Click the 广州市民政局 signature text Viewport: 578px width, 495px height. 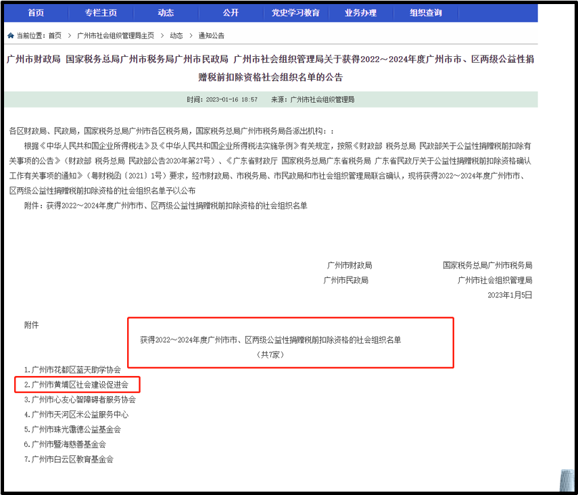point(345,281)
